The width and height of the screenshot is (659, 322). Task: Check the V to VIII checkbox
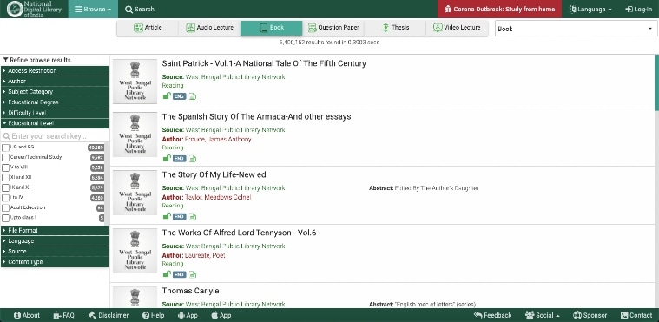point(5,168)
